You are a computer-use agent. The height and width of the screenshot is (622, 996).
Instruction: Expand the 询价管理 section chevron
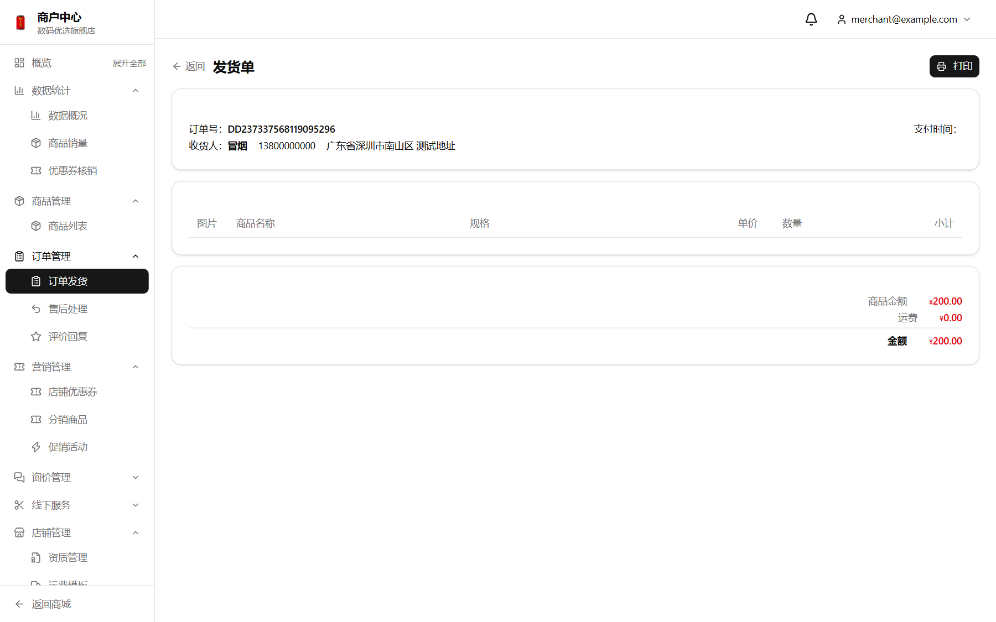coord(136,478)
